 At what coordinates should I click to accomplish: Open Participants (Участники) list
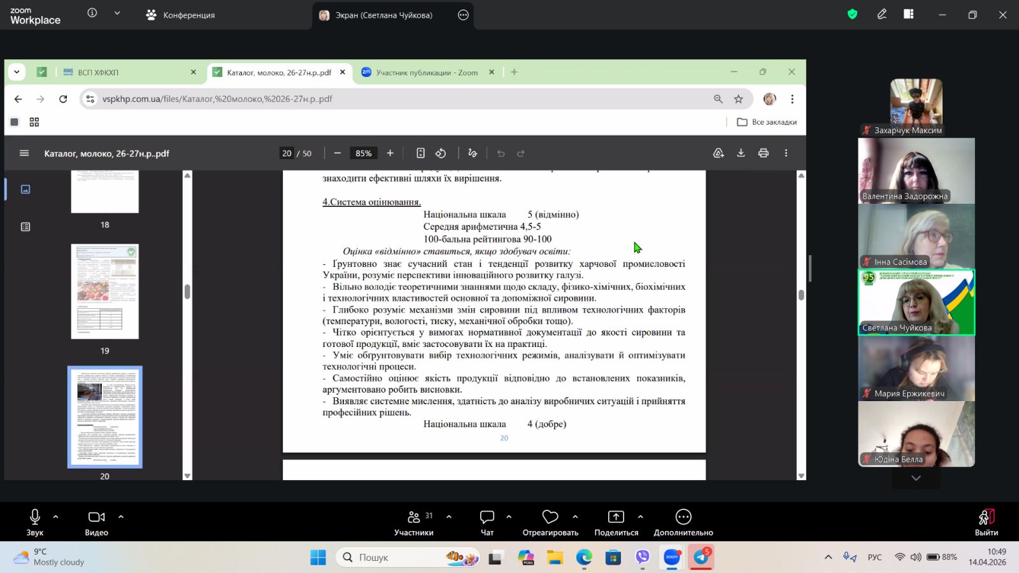click(x=414, y=517)
